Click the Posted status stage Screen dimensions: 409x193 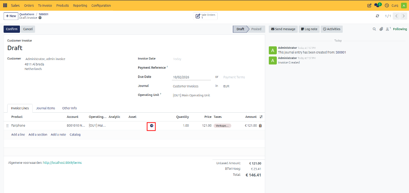[256, 29]
